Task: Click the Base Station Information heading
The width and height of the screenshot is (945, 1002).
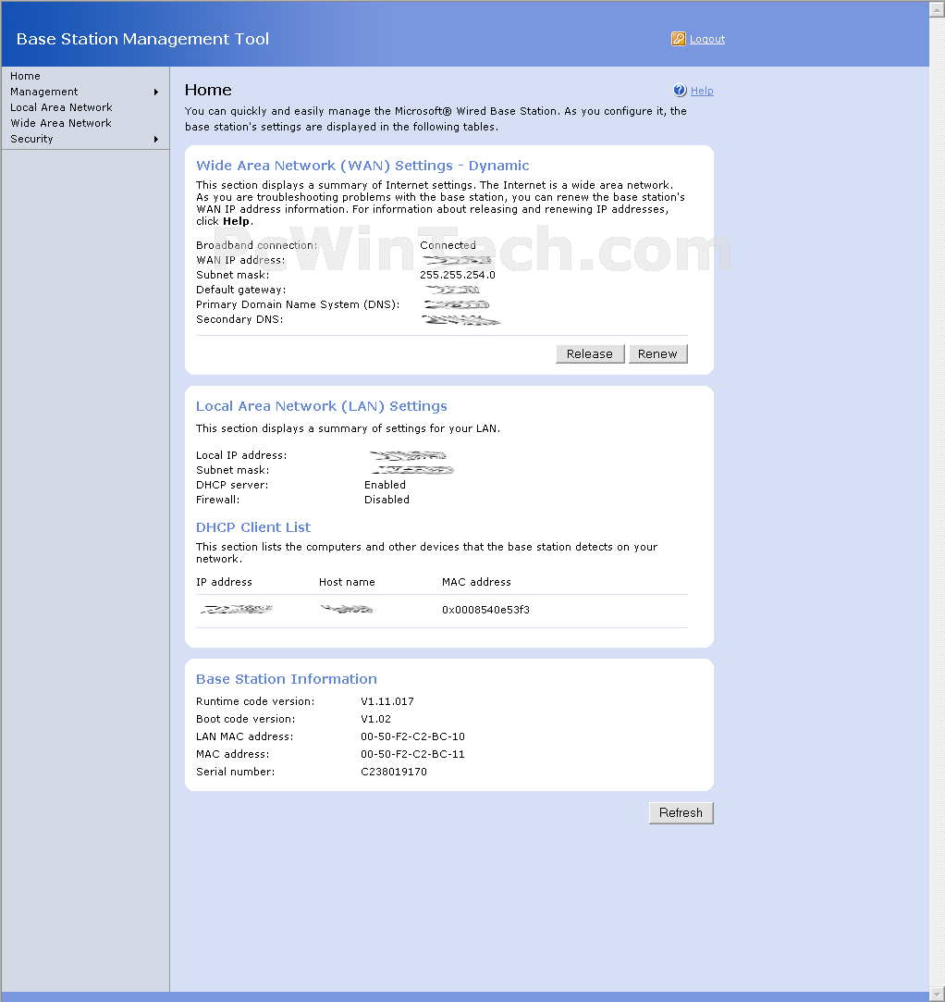Action: pyautogui.click(x=286, y=679)
